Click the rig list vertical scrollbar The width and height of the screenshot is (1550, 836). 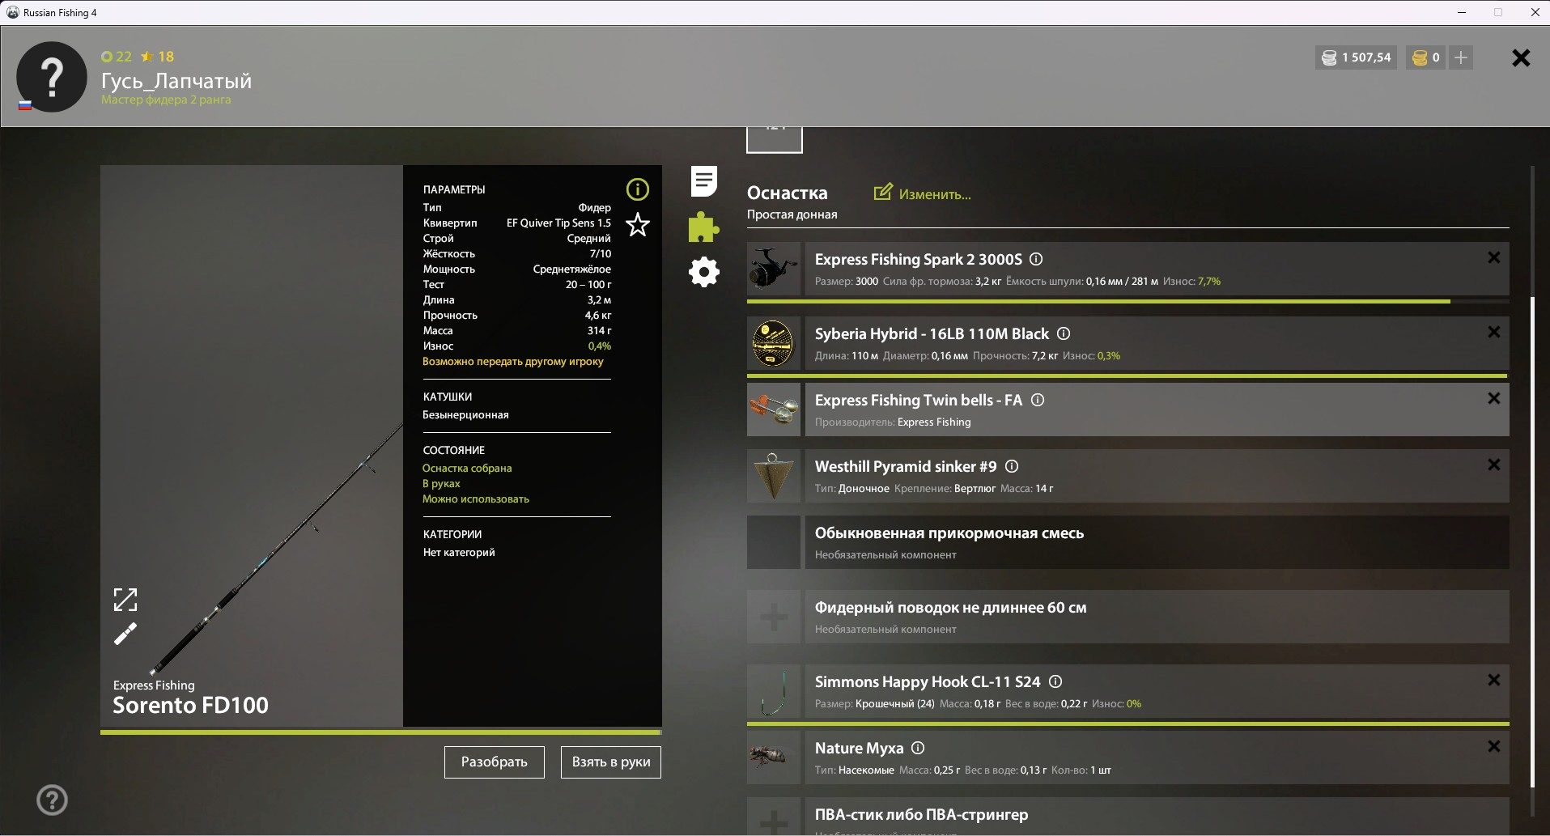(x=1532, y=542)
